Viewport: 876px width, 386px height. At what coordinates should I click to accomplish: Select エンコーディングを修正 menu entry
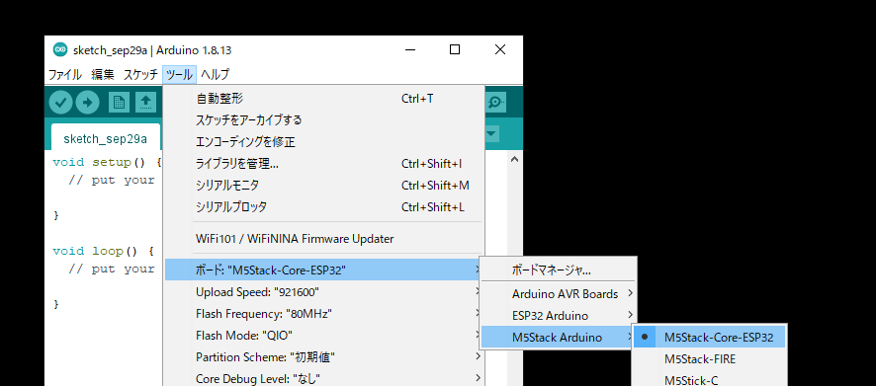point(324,142)
